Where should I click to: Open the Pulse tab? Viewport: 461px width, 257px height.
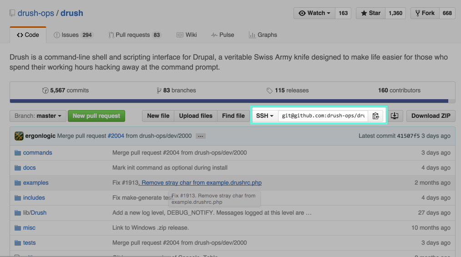(x=223, y=35)
